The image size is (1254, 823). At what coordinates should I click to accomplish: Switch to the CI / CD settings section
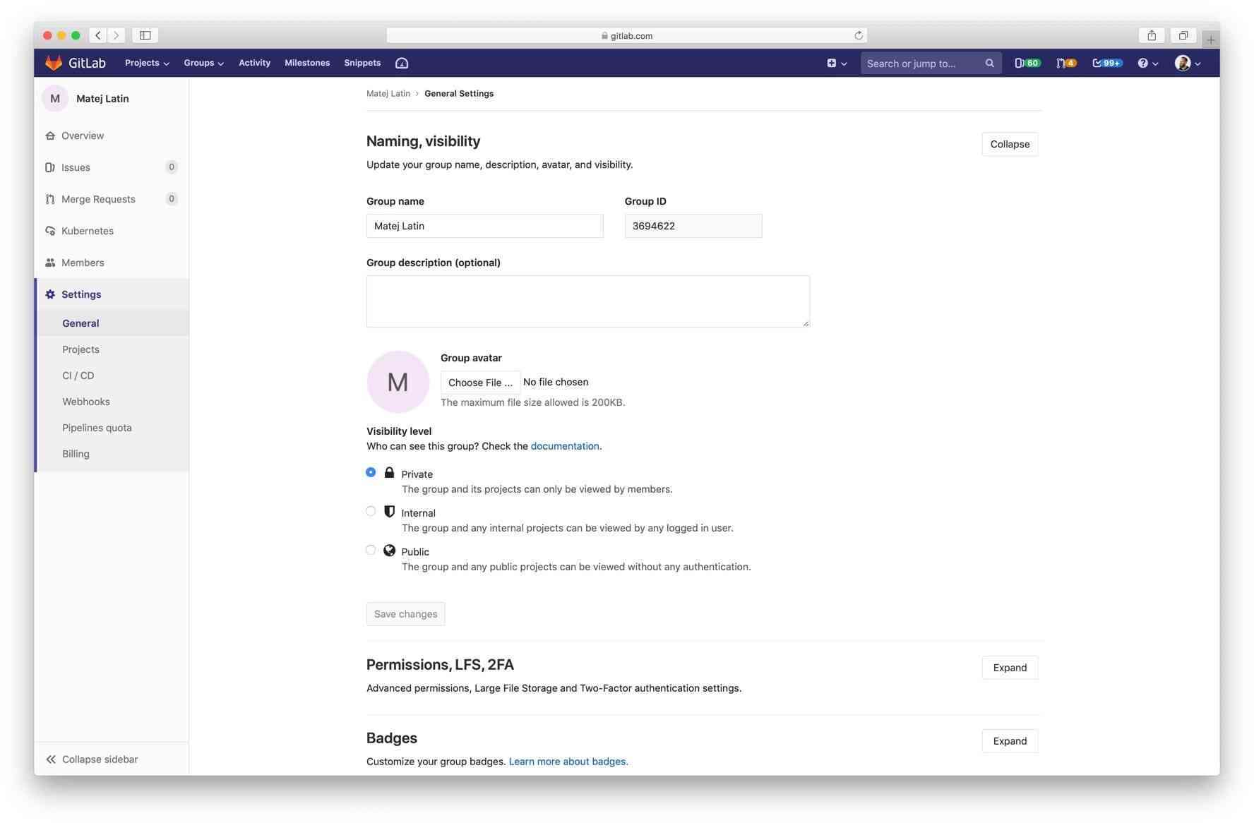click(x=78, y=376)
